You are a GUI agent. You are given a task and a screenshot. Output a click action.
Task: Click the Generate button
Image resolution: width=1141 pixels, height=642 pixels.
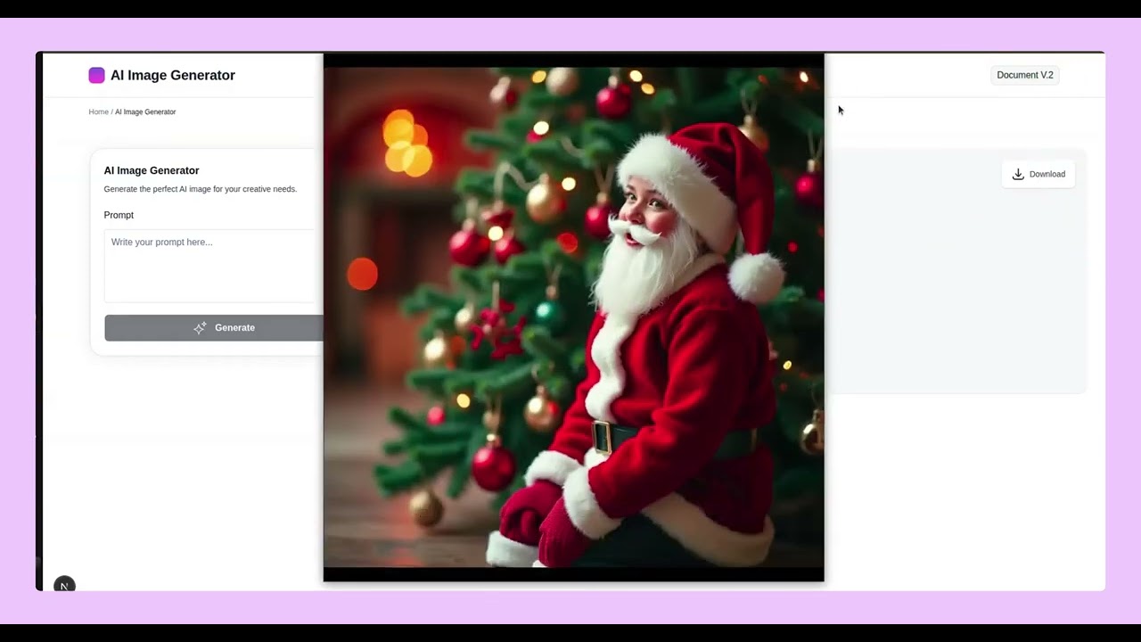tap(214, 327)
